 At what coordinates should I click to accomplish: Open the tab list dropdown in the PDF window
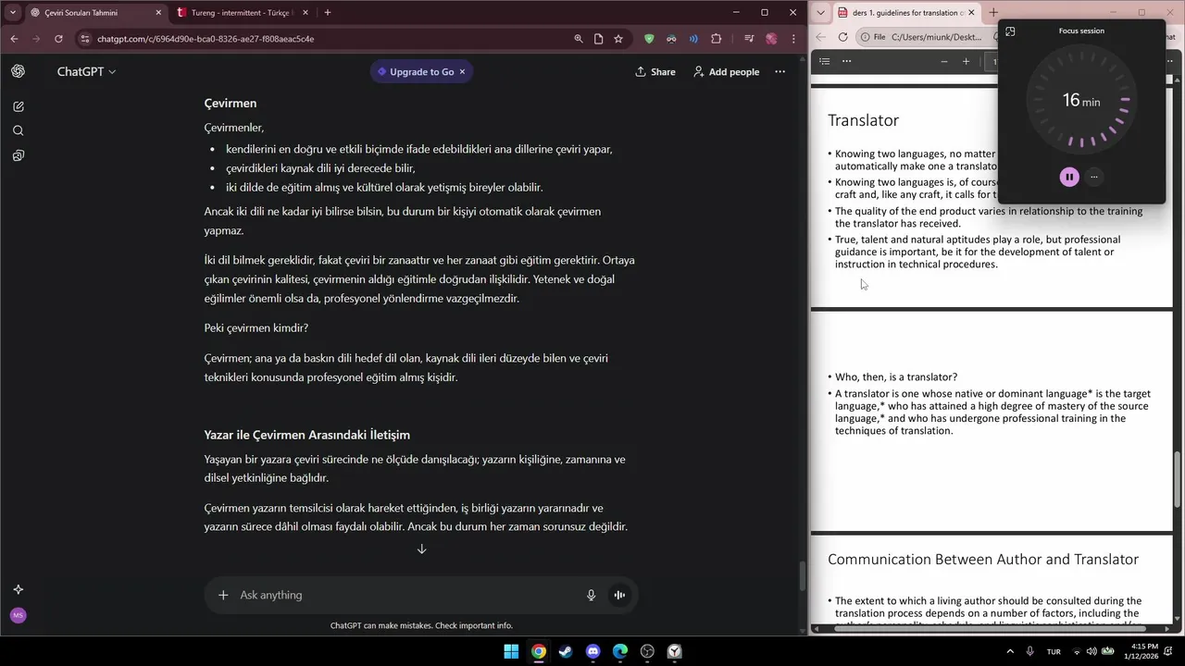point(820,13)
